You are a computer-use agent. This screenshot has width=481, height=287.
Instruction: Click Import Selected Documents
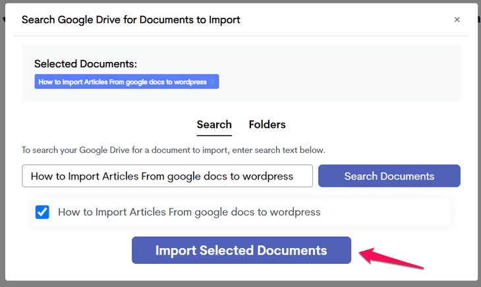[x=240, y=251]
